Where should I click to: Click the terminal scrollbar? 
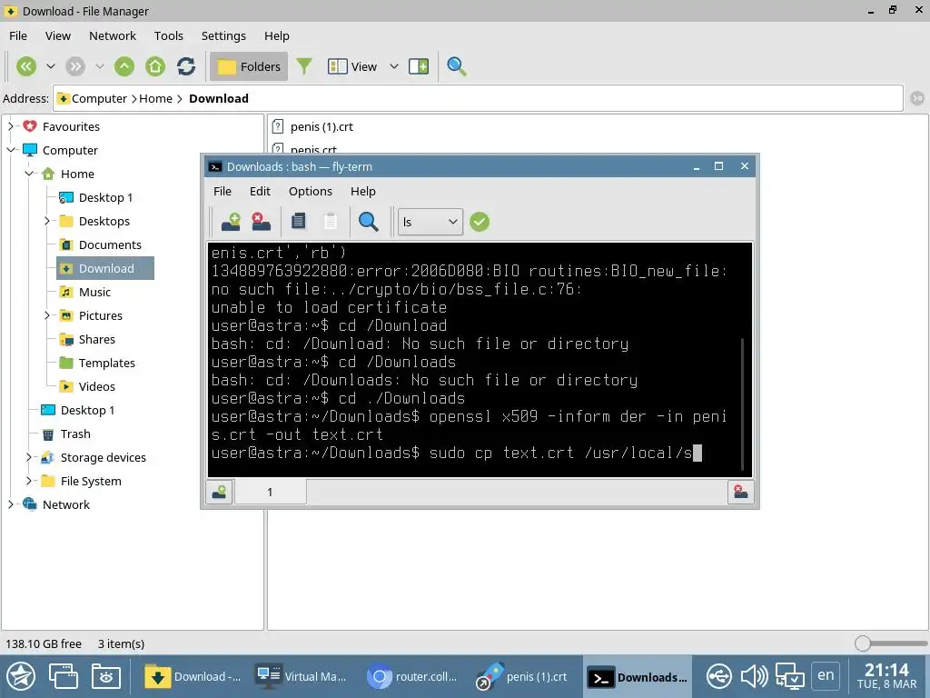(743, 404)
